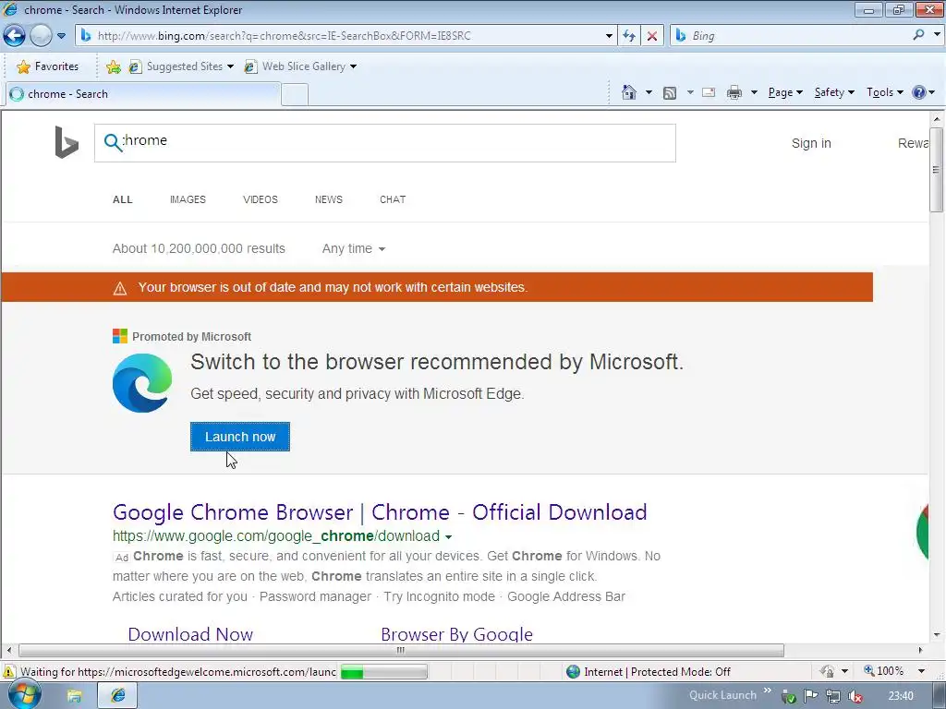The height and width of the screenshot is (709, 946).
Task: Open the Safety menu
Action: 834,92
